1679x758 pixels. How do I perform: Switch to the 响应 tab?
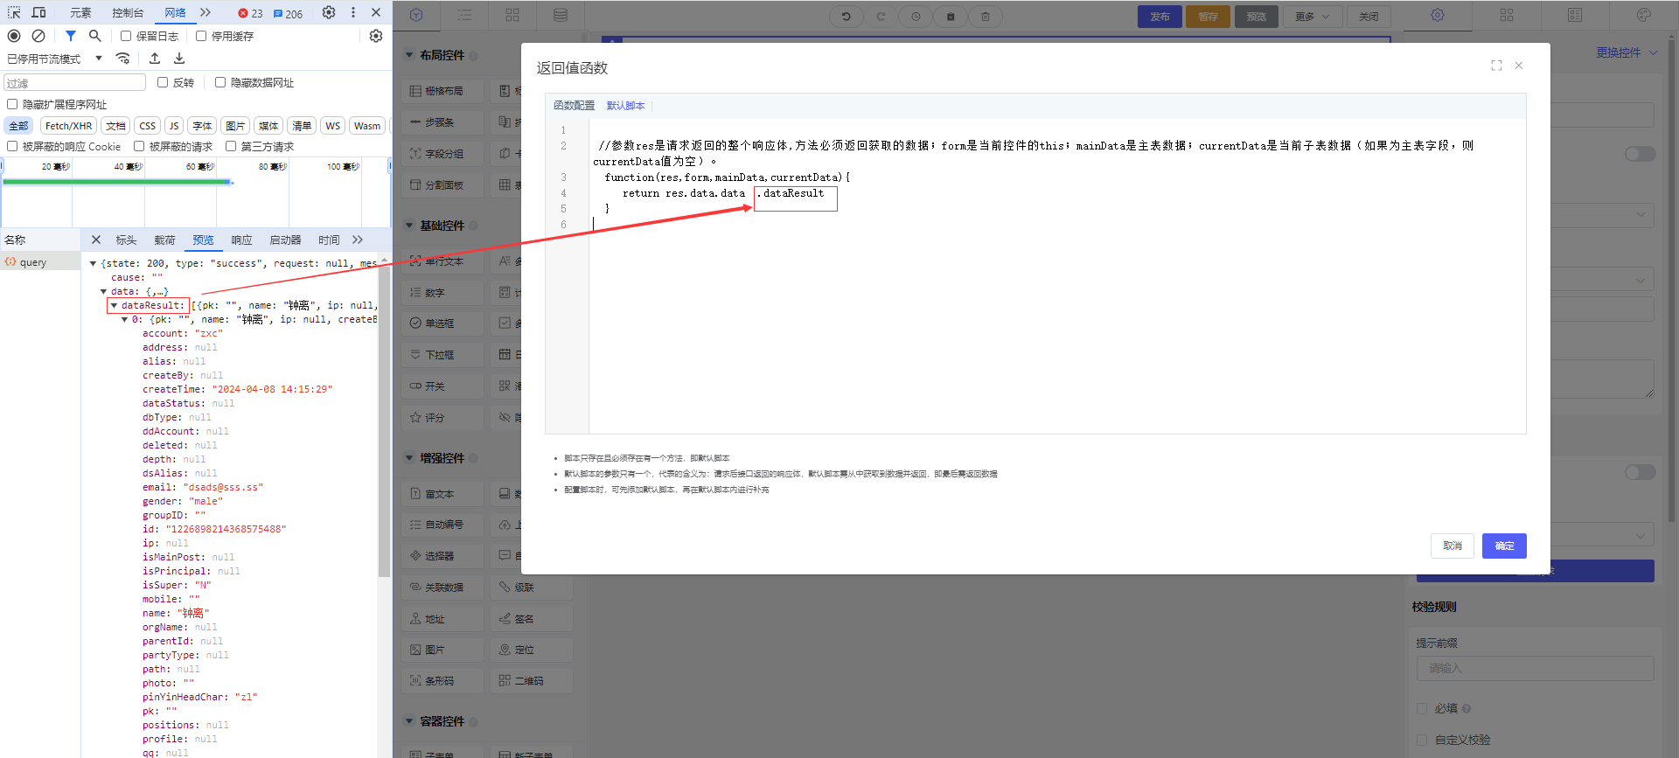click(x=241, y=240)
